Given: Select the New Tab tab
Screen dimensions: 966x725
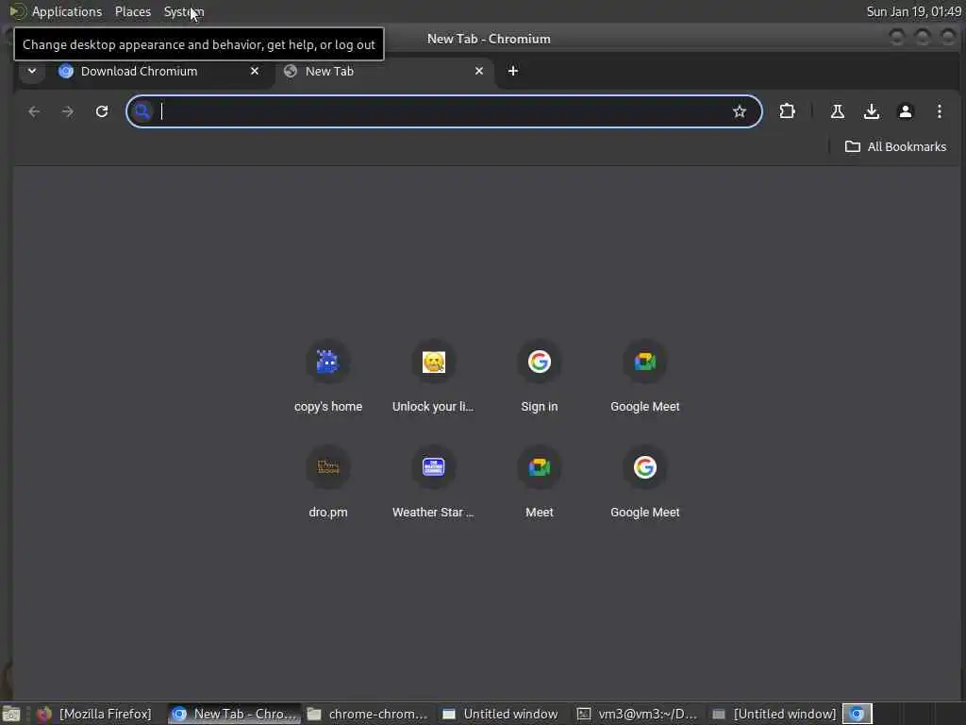Looking at the screenshot, I should [x=385, y=71].
